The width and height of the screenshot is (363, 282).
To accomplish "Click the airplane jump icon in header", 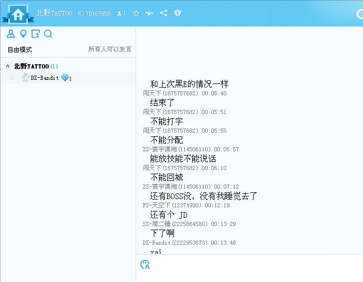I will point(149,13).
